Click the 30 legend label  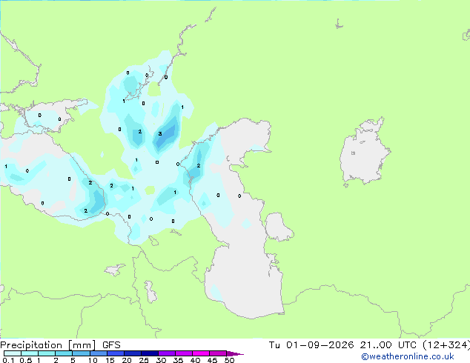[161, 360]
